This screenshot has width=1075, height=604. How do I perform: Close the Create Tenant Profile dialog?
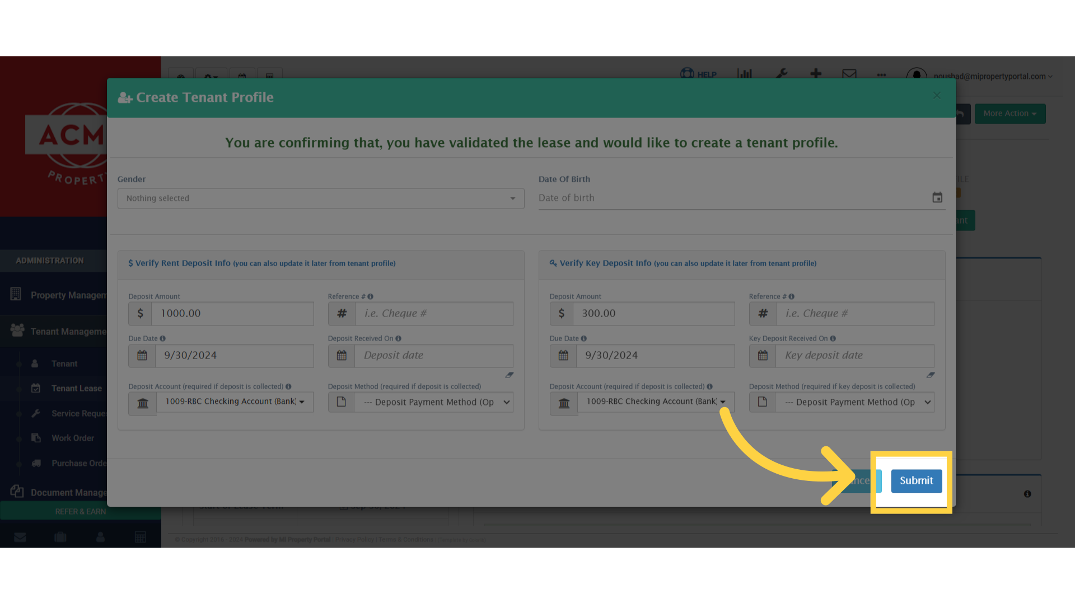(x=937, y=96)
